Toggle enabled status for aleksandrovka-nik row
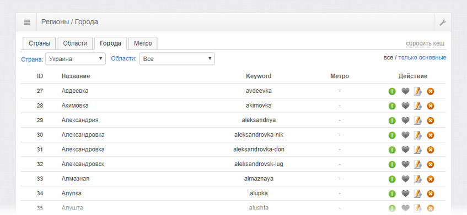The width and height of the screenshot is (467, 215). [x=392, y=135]
